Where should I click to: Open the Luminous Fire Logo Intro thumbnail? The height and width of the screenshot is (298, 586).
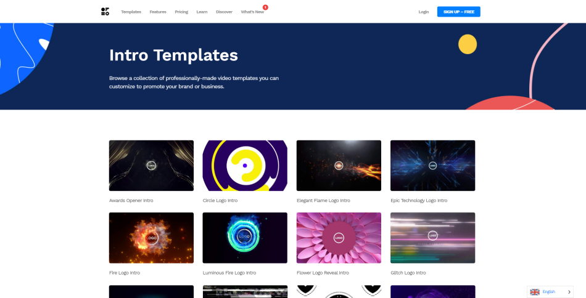tap(245, 238)
